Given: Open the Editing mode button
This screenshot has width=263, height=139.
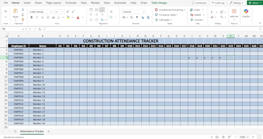Looking at the screenshot, I should point(236,3).
